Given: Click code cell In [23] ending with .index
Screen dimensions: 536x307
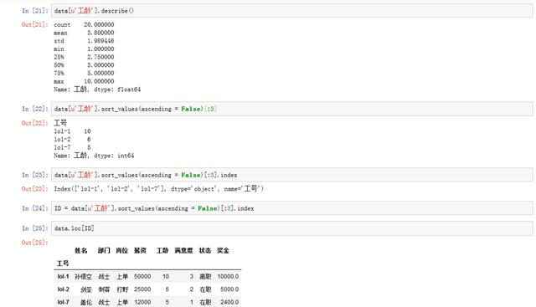Looking at the screenshot, I should [291, 175].
